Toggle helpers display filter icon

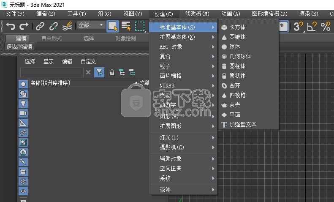coord(23,123)
